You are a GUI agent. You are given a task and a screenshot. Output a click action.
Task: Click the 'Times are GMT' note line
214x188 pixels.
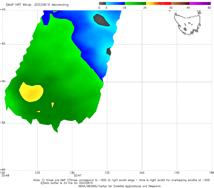click(x=121, y=180)
